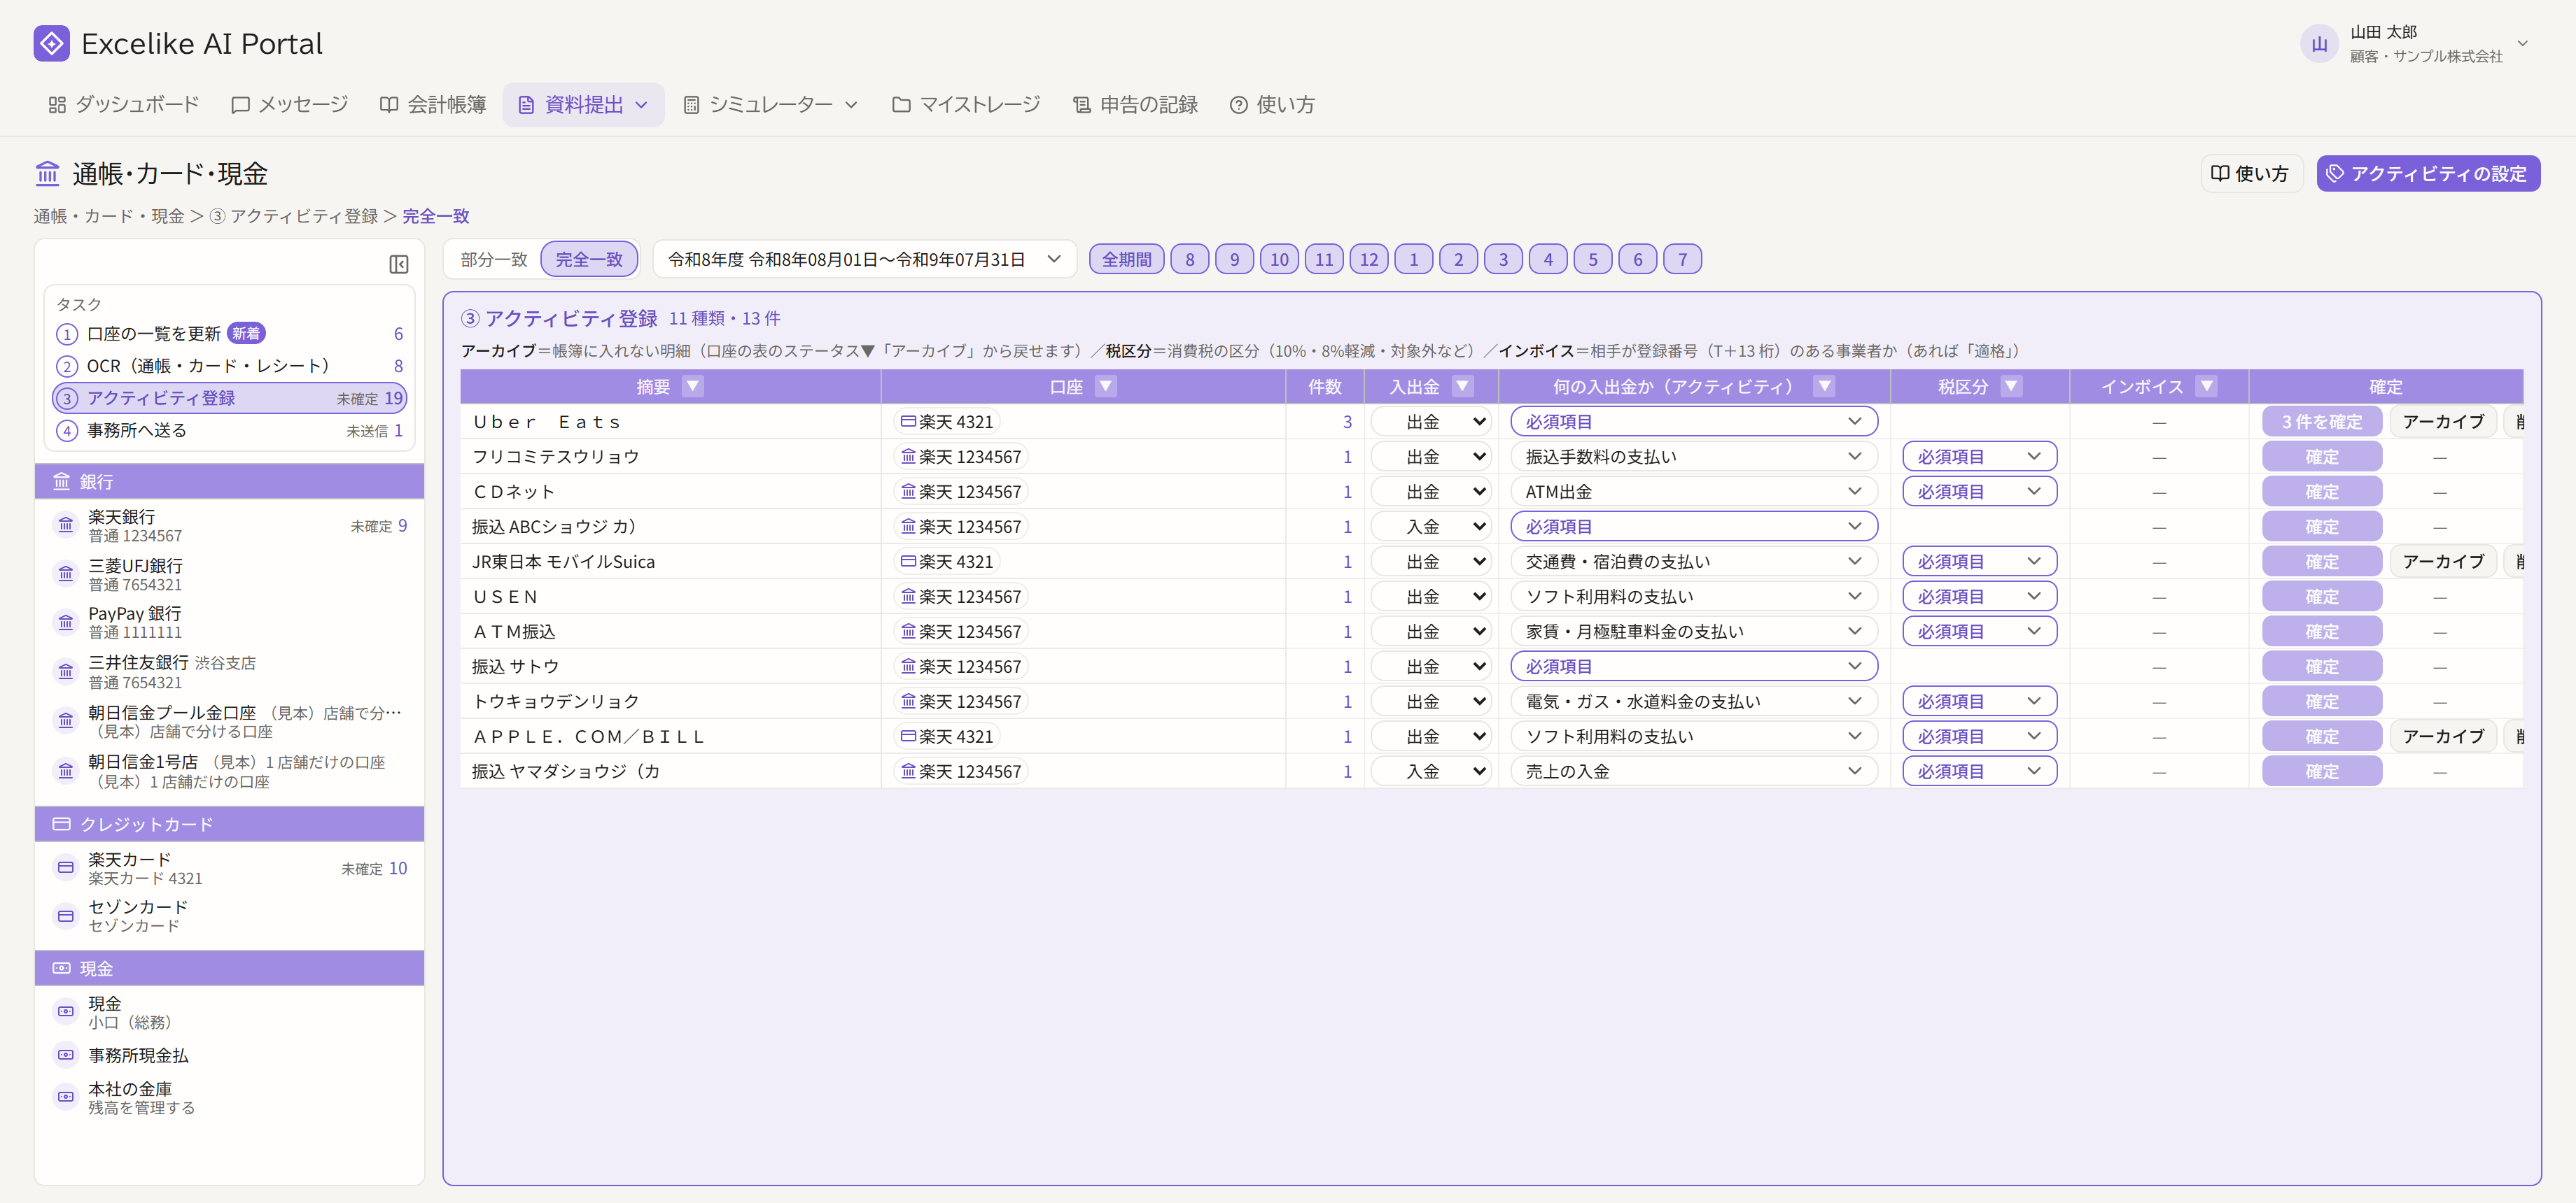
Task: Toggle month 12 filter chip
Action: tap(1369, 259)
